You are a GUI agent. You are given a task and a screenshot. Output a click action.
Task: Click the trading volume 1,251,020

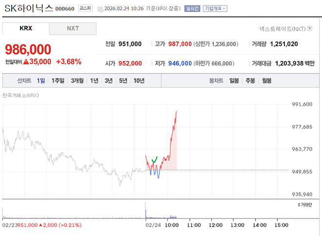284,44
